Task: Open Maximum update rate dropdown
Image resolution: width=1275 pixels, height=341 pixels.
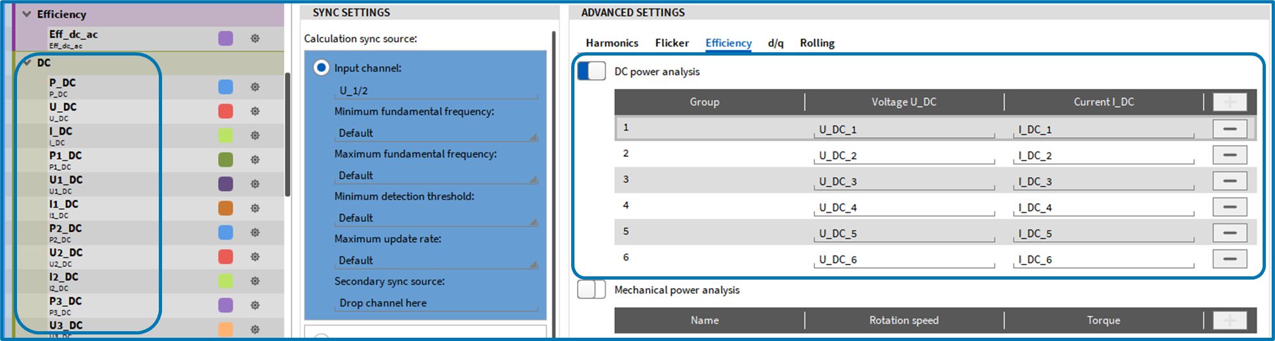Action: coord(436,261)
